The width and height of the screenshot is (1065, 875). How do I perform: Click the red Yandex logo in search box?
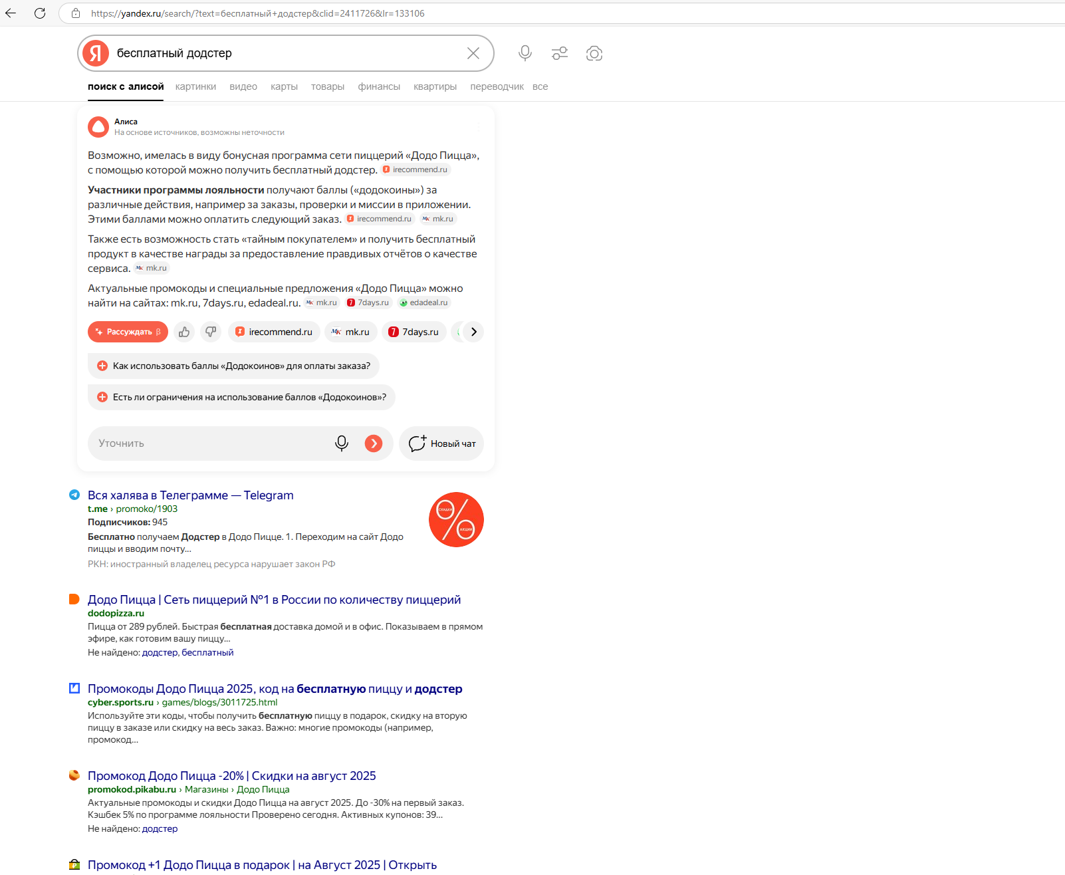coord(96,53)
